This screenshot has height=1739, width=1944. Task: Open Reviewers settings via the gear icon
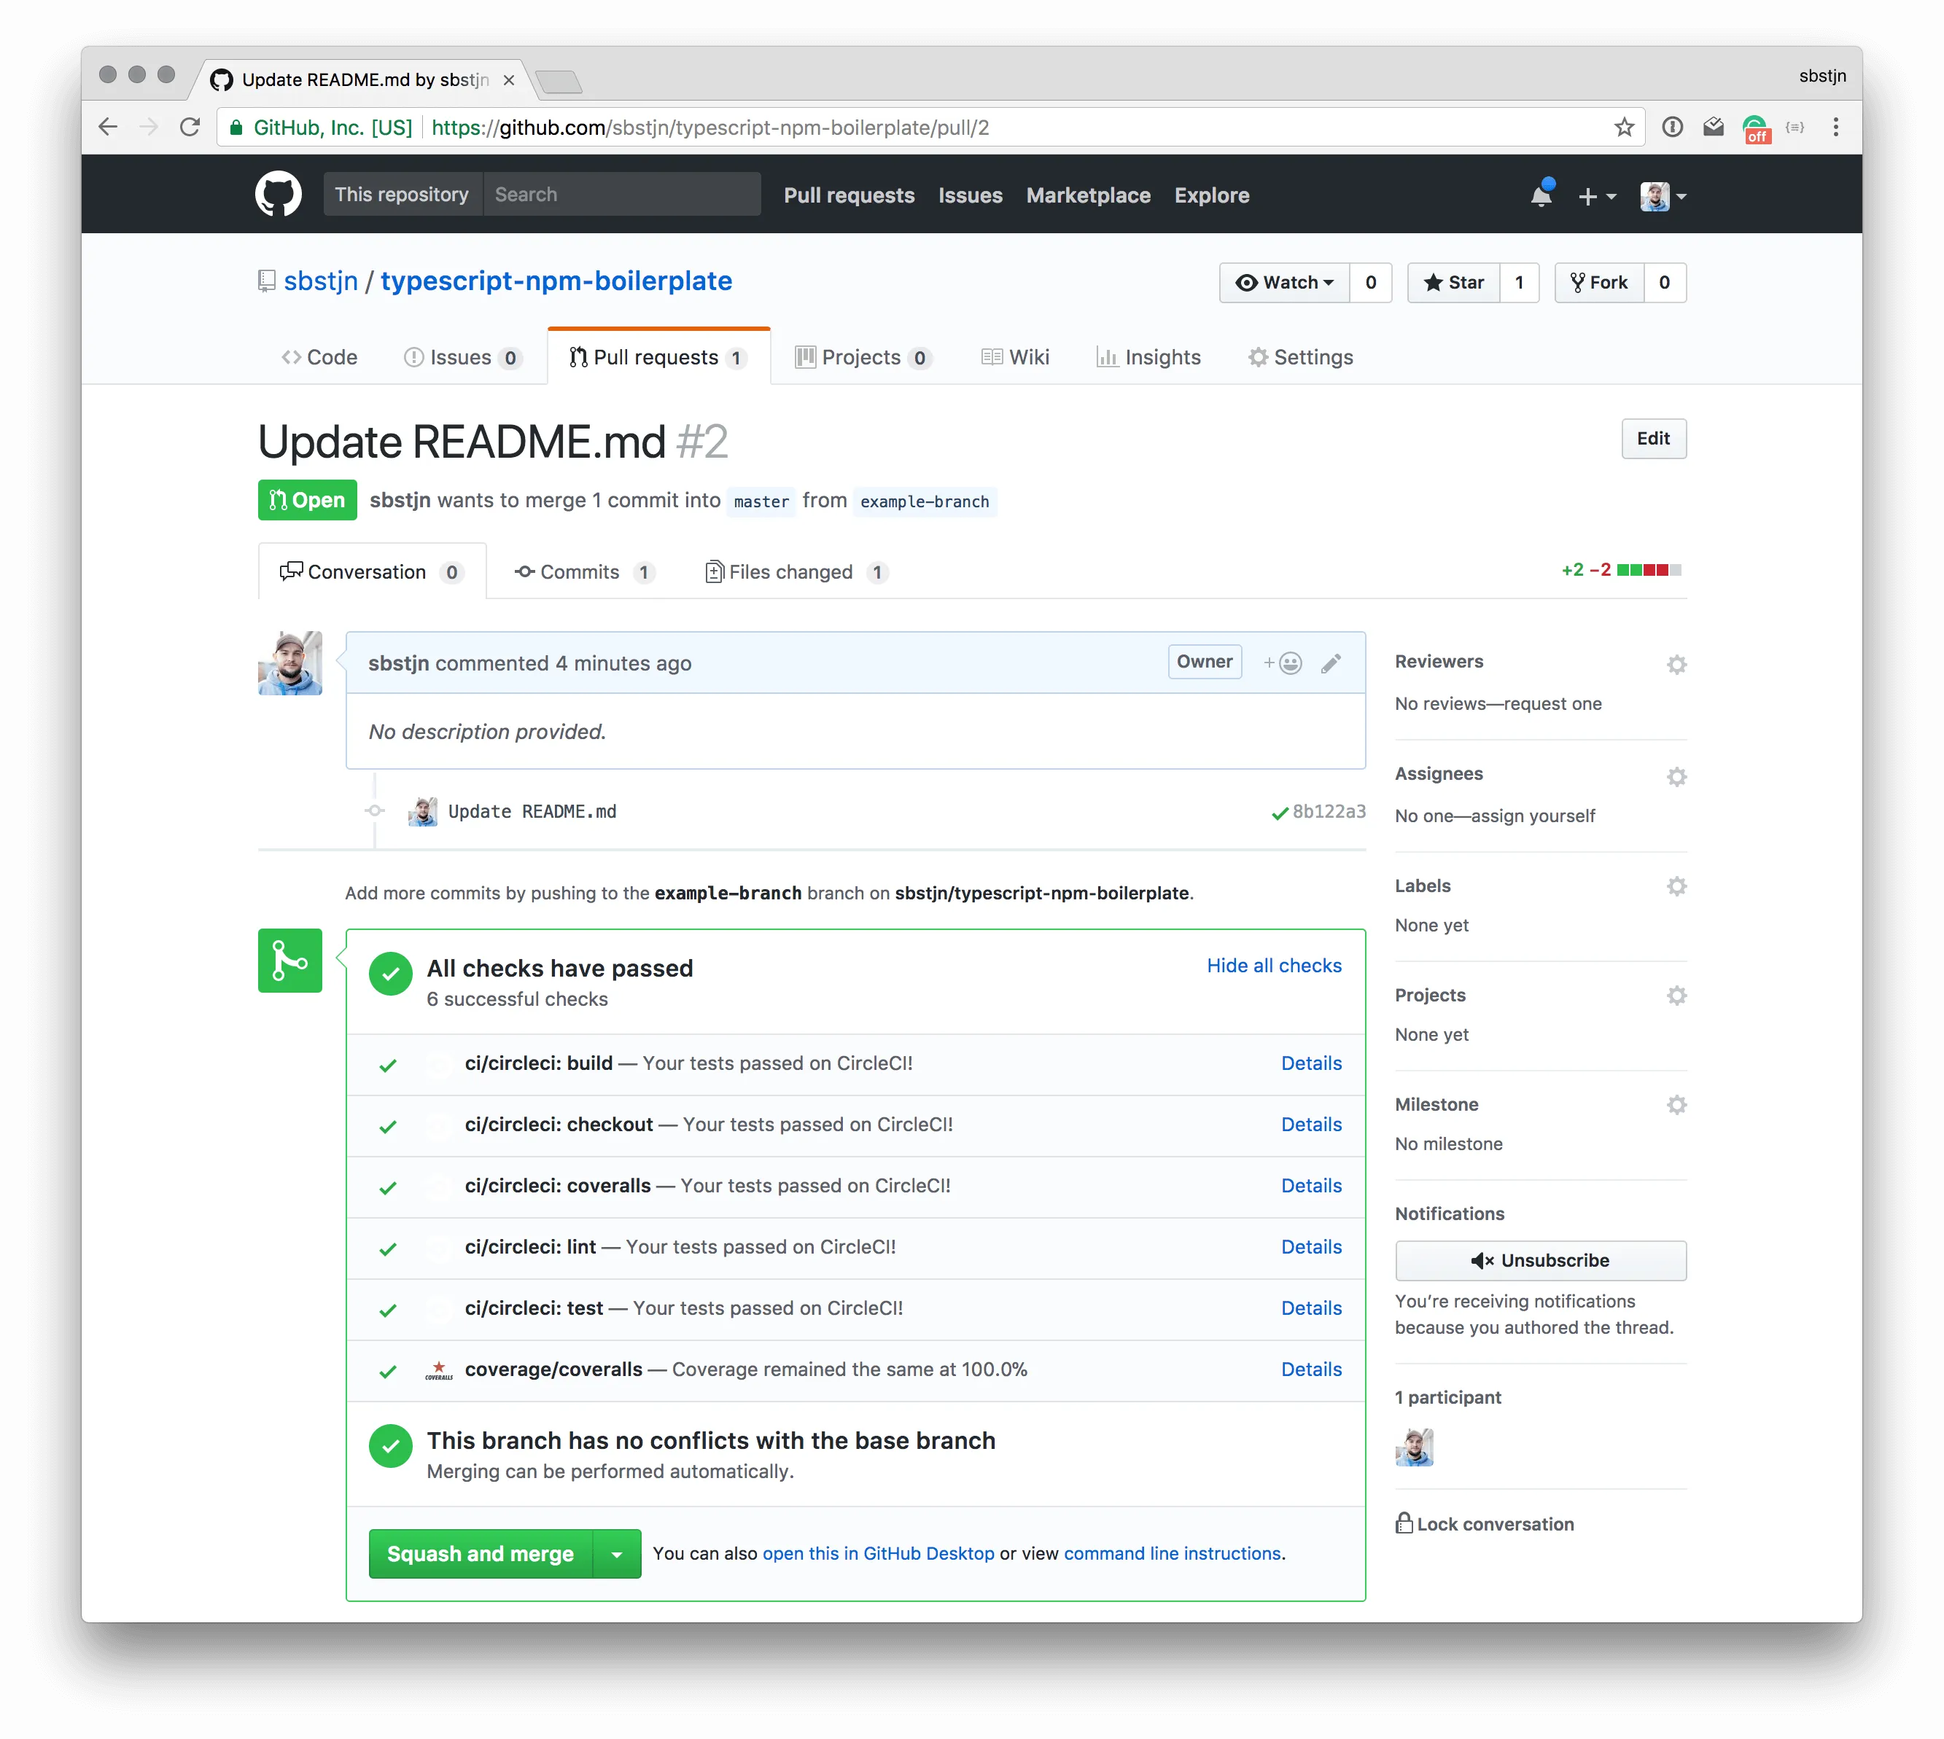[1676, 664]
